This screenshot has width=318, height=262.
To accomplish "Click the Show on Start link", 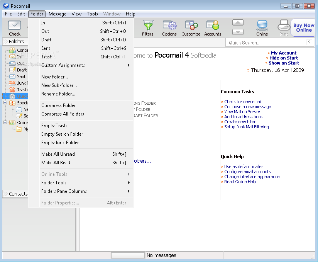I will [x=284, y=63].
